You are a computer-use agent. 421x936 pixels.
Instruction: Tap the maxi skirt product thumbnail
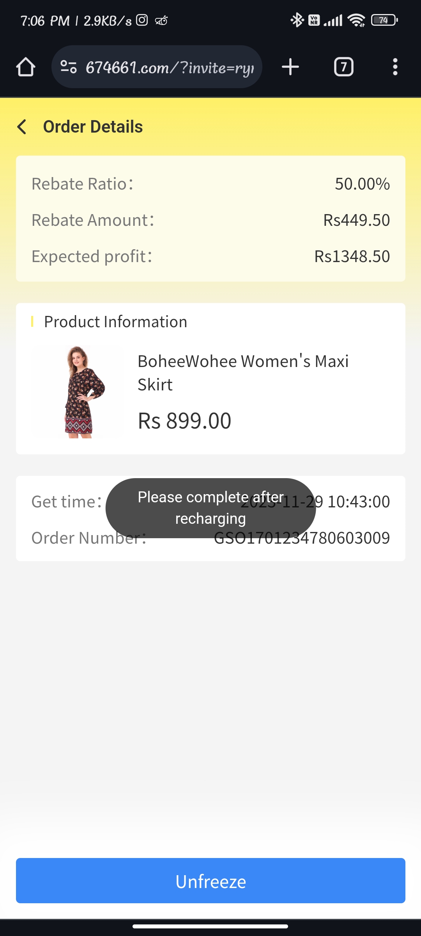pos(78,392)
